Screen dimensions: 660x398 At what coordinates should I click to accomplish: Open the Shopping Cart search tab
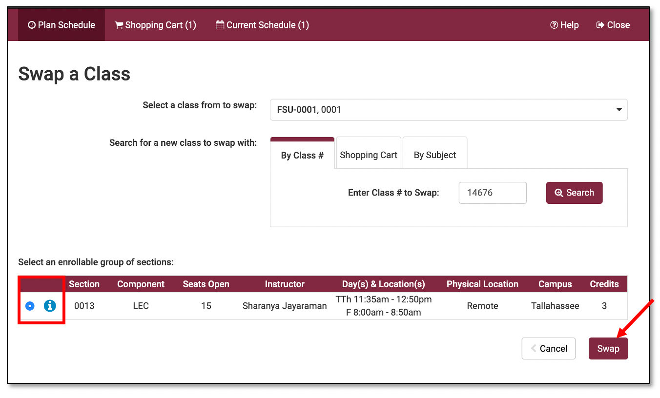coord(369,155)
